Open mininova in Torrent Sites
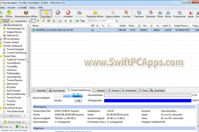 [x=11, y=70]
